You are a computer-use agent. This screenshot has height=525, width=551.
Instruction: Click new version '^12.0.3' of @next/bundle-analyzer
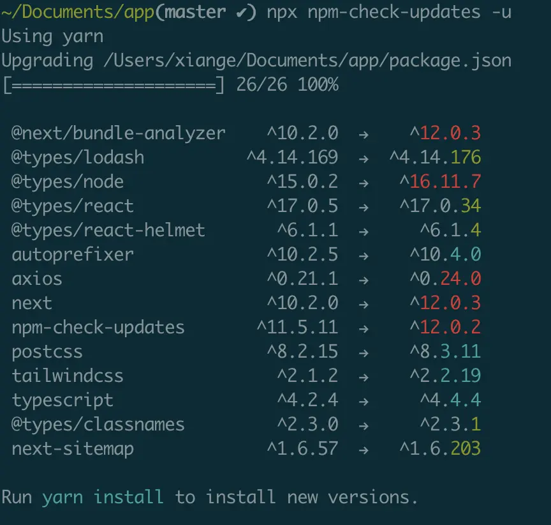tap(445, 133)
